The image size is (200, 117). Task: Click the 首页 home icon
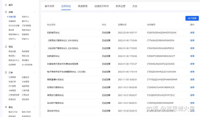6,5
